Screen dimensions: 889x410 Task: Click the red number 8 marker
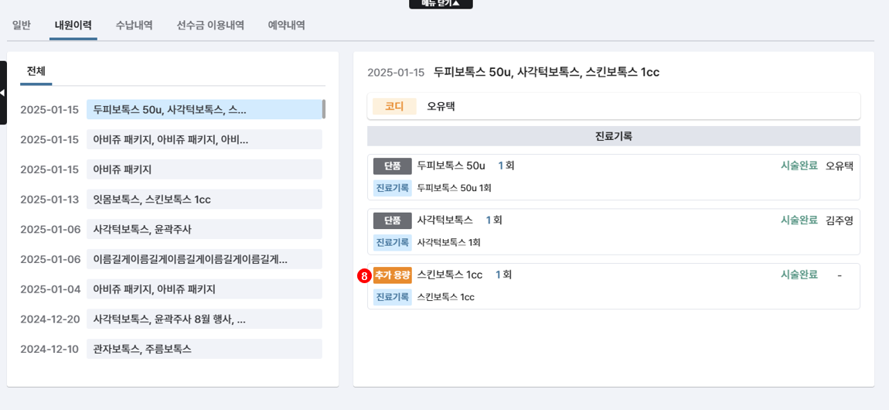point(364,275)
